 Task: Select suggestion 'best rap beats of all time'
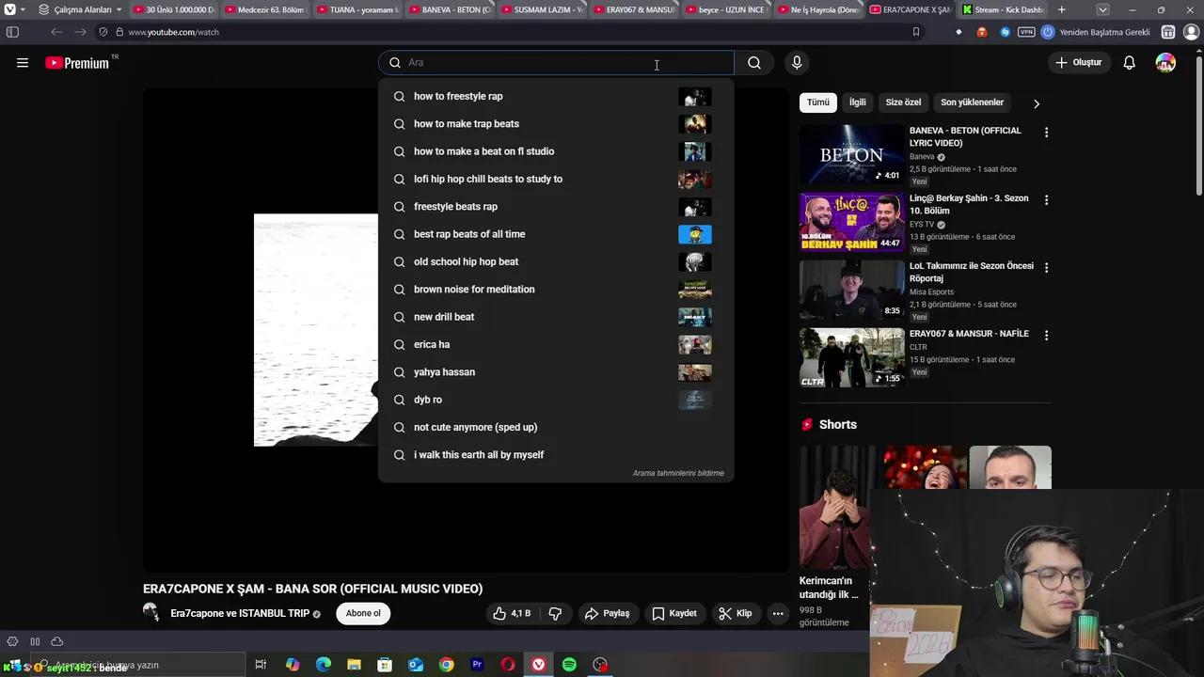point(556,234)
